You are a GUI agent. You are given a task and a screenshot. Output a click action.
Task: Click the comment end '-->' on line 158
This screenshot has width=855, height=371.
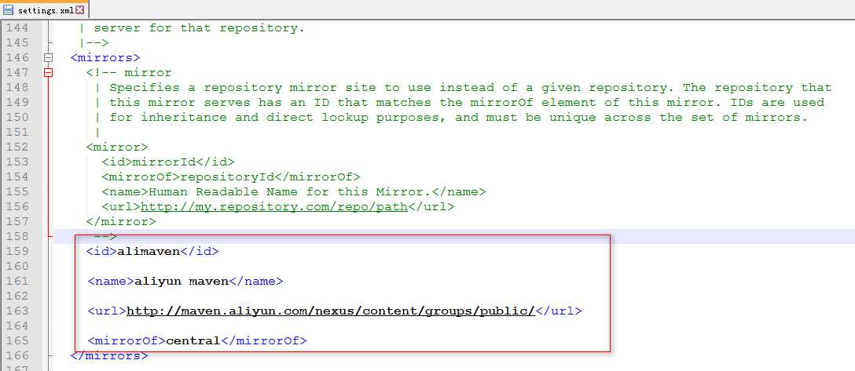click(105, 237)
